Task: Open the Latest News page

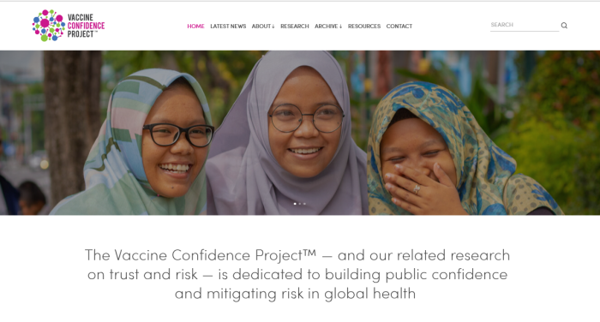Action: click(x=228, y=26)
